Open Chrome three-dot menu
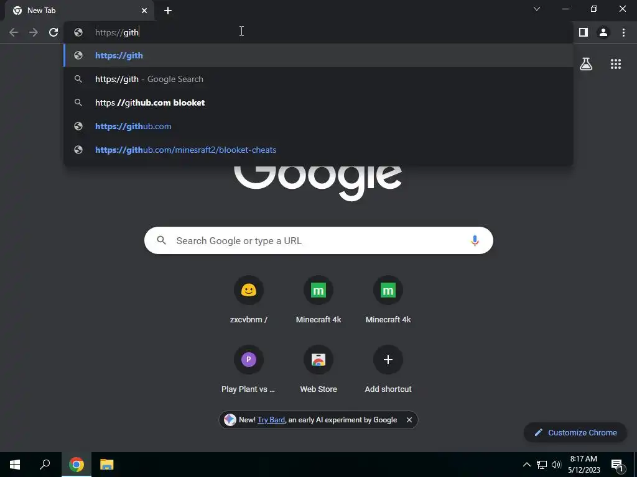The width and height of the screenshot is (637, 477). 623,32
